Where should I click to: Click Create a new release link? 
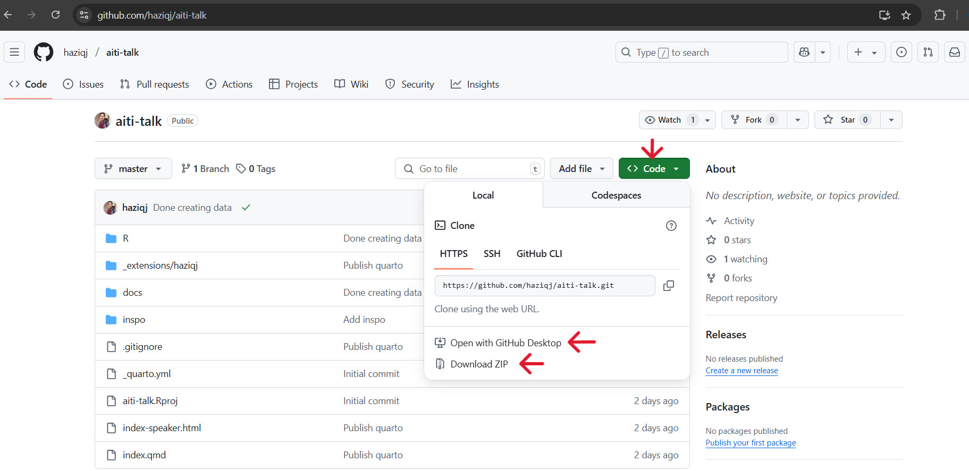point(742,371)
